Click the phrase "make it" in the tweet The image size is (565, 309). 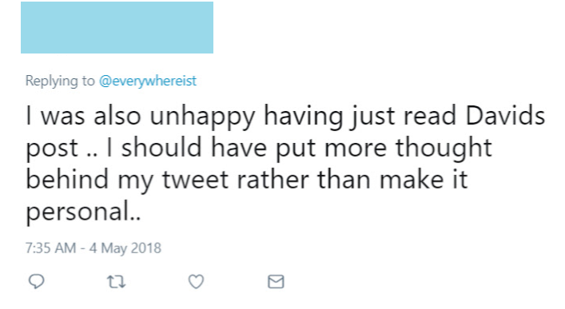(x=424, y=180)
